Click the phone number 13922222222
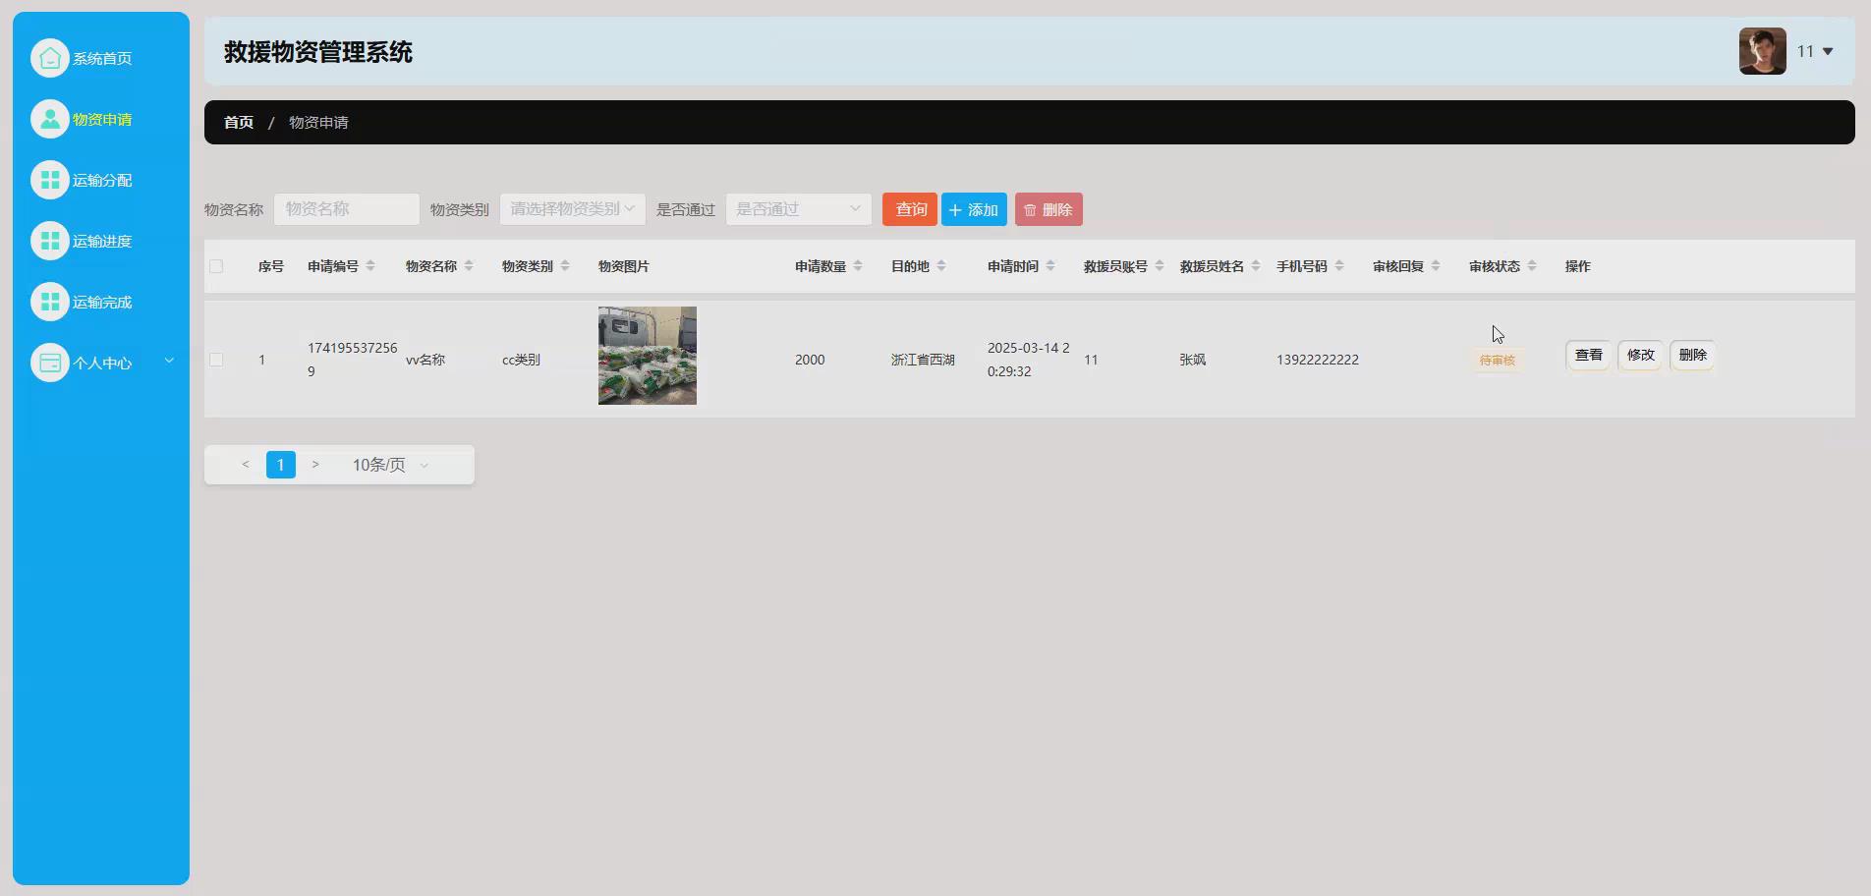 click(1317, 360)
